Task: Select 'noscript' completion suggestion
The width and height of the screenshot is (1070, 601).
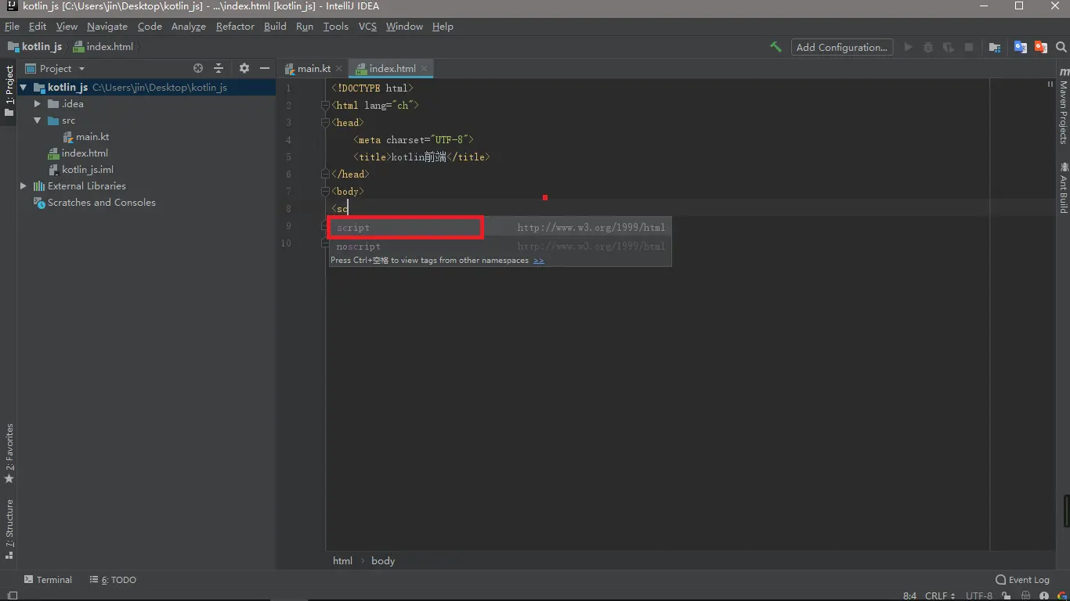Action: 500,247
